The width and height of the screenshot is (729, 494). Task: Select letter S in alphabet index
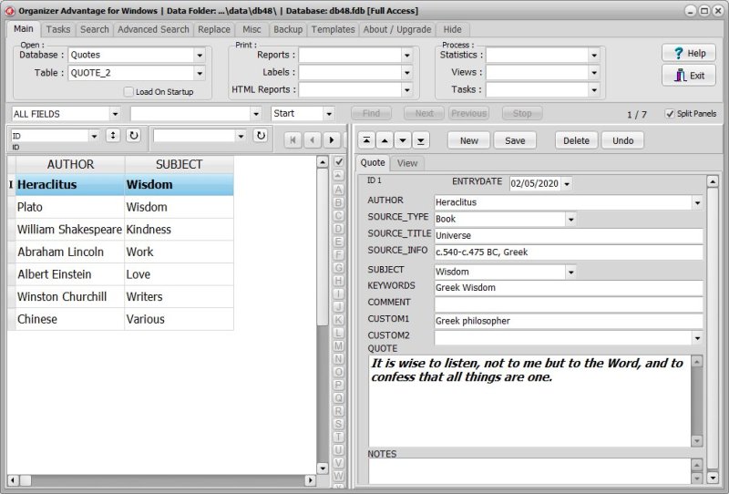(338, 424)
